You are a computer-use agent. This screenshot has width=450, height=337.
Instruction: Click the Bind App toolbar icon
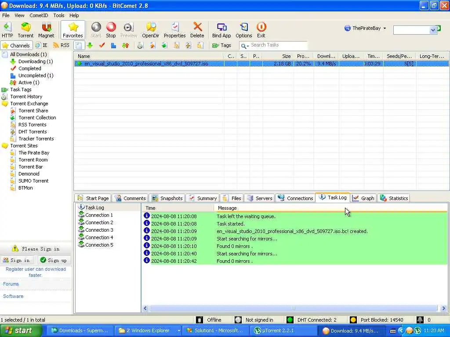click(221, 30)
